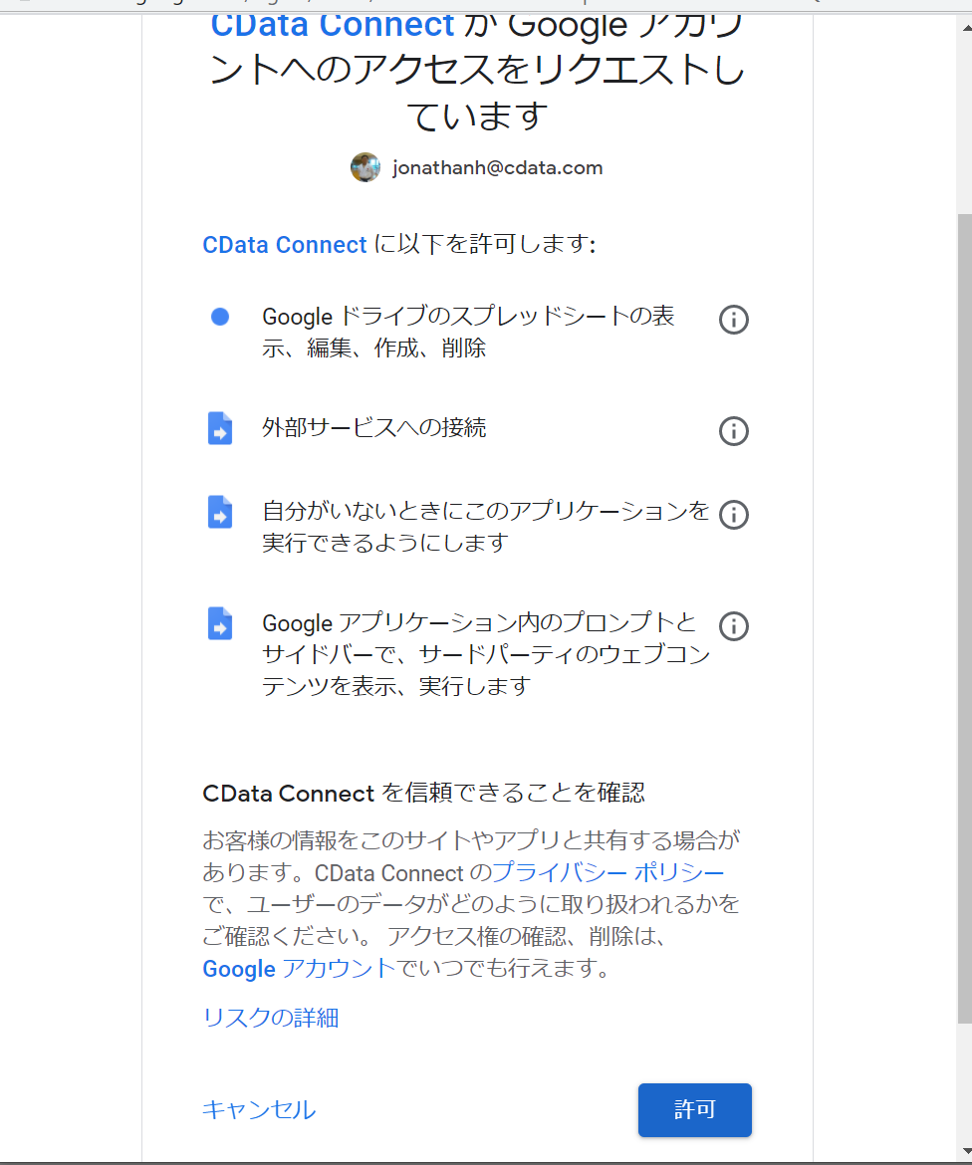
Task: Click the info icon for offline execution permission
Action: 734,514
